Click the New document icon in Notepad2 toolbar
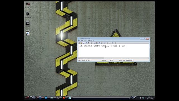 tap(79, 43)
